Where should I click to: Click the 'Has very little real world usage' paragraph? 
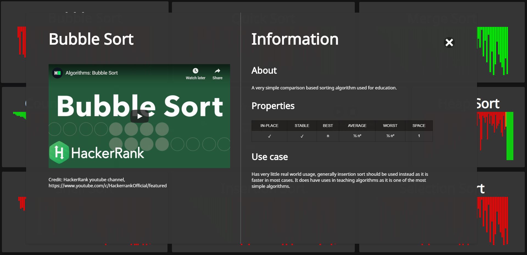coord(340,180)
